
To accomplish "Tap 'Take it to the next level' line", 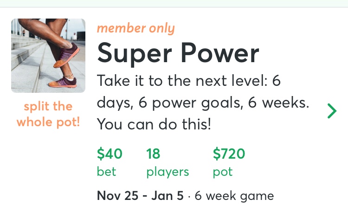I will click(x=189, y=82).
